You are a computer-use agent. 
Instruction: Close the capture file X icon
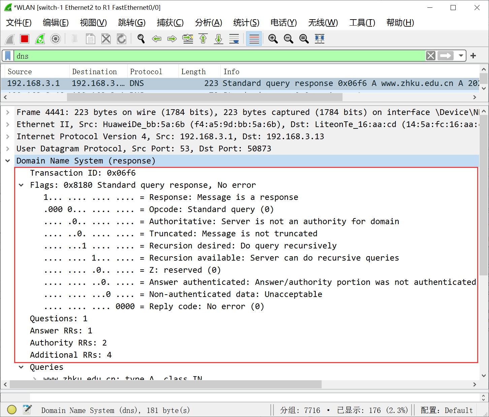[x=106, y=39]
